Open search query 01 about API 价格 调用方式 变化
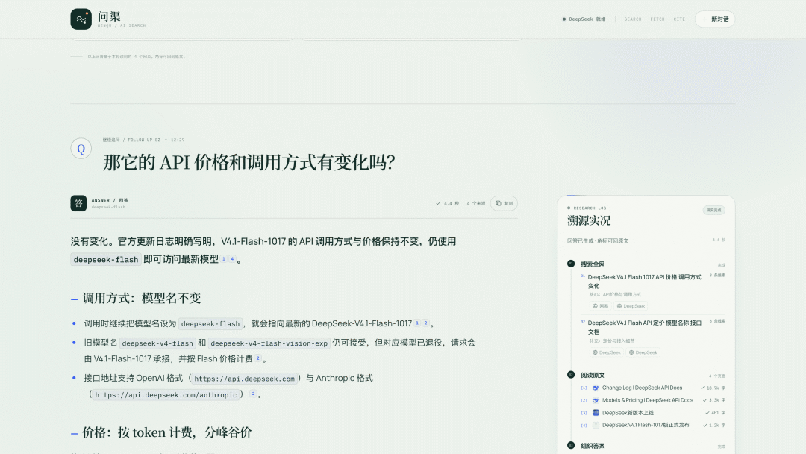The image size is (806, 454). point(645,282)
